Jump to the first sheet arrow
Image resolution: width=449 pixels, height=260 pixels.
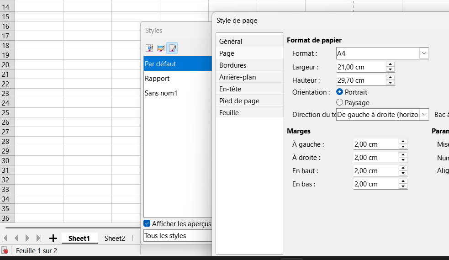click(x=5, y=238)
